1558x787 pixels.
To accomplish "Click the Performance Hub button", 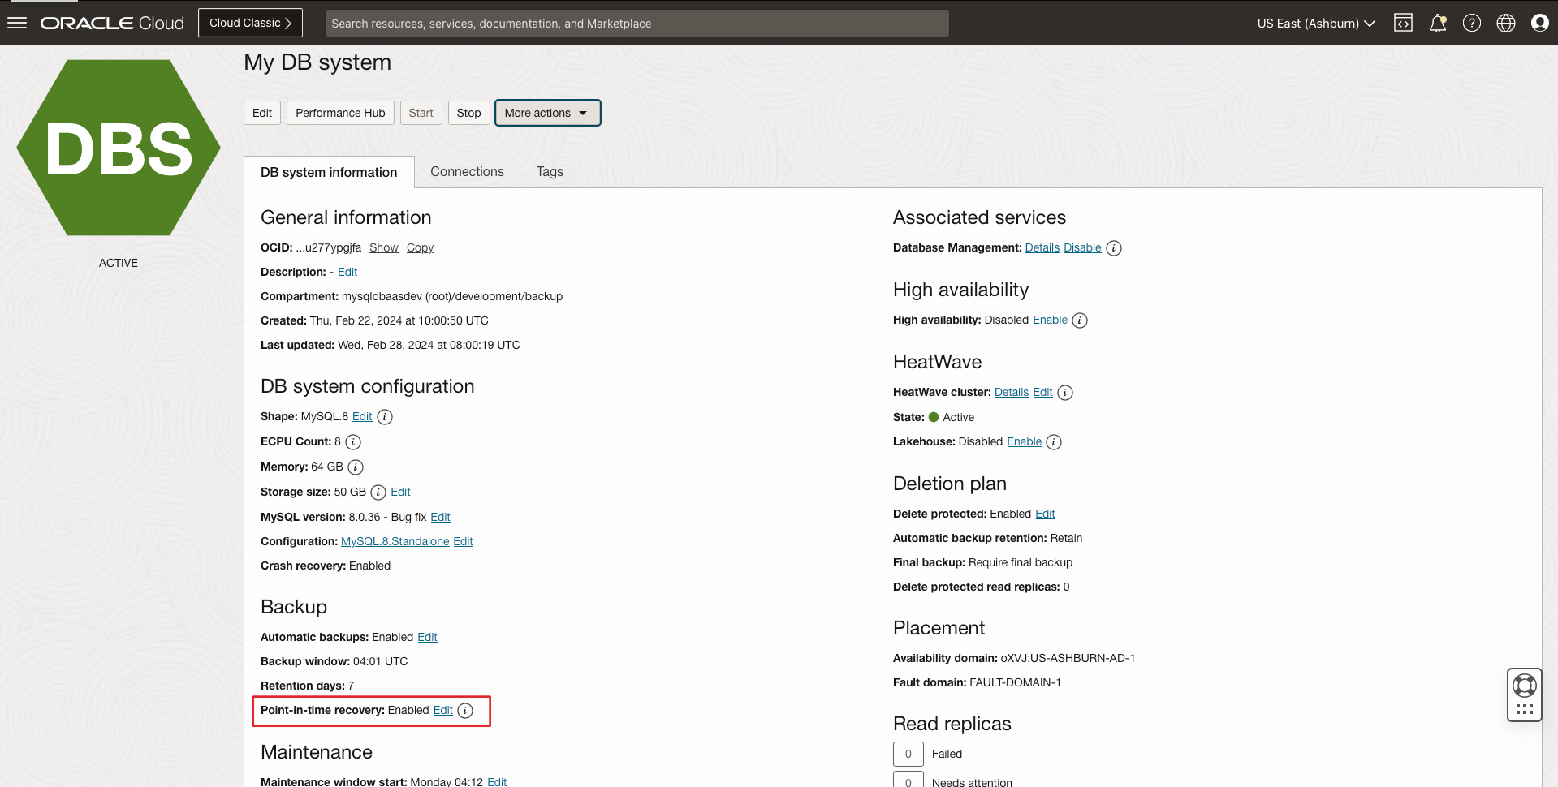I will [x=340, y=113].
